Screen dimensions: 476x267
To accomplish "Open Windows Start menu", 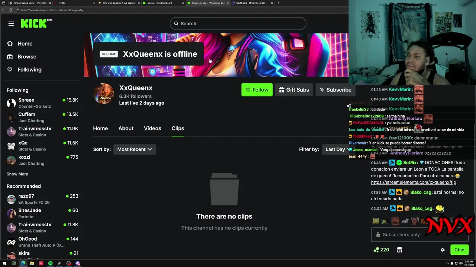I will click(4, 263).
